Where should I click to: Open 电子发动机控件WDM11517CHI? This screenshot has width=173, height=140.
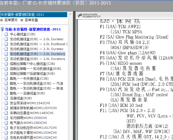(33, 128)
